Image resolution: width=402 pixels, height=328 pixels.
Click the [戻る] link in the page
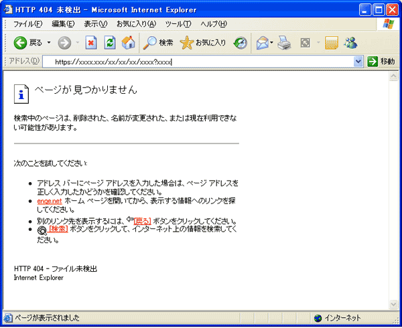[142, 221]
